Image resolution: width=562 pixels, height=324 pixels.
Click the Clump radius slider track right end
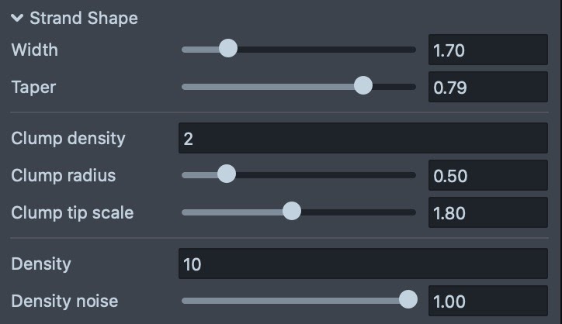tap(410, 175)
